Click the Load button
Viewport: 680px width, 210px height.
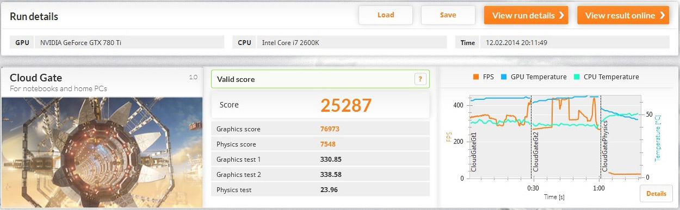click(386, 15)
